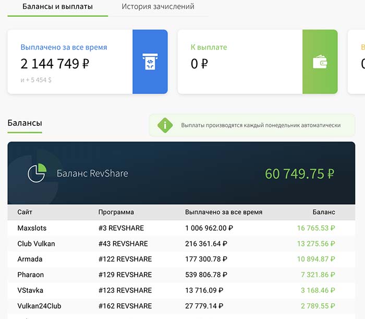This screenshot has width=365, height=319.
Task: Click the К выплате card amount
Action: [199, 64]
